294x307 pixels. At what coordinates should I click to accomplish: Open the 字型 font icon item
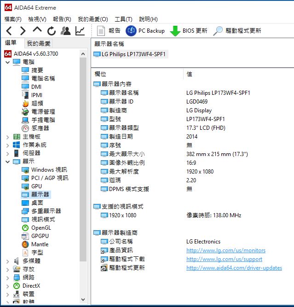point(25,253)
